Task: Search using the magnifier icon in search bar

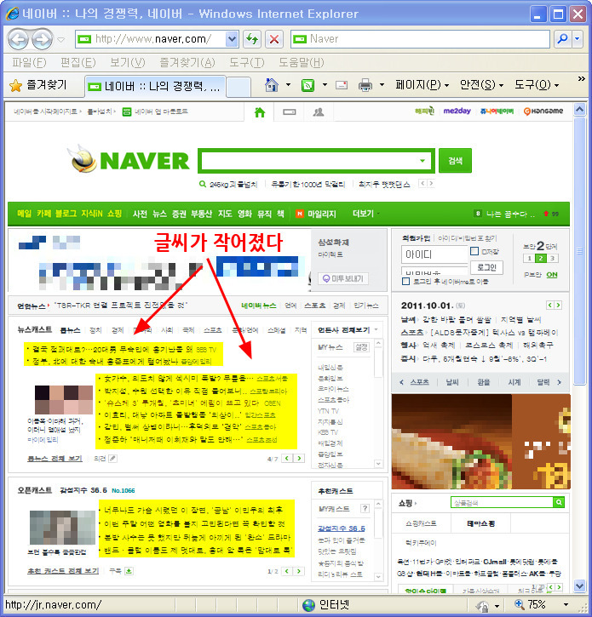Action: (x=563, y=39)
